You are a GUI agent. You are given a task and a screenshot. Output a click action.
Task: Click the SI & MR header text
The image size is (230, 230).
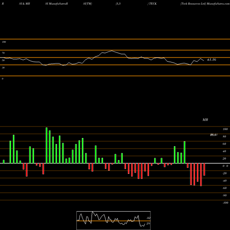(24, 4)
